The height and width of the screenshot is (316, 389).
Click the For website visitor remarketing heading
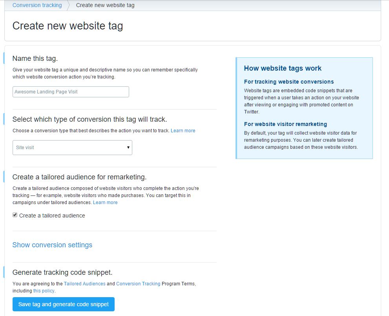tap(285, 124)
